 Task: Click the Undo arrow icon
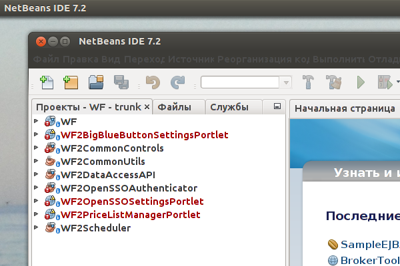click(x=153, y=82)
